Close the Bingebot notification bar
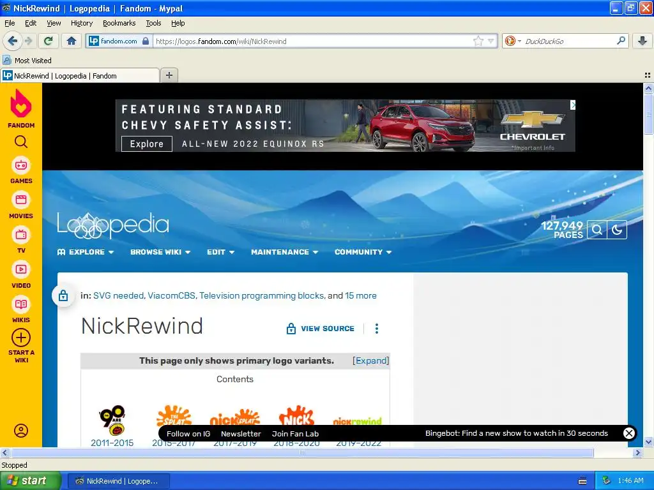 [628, 433]
